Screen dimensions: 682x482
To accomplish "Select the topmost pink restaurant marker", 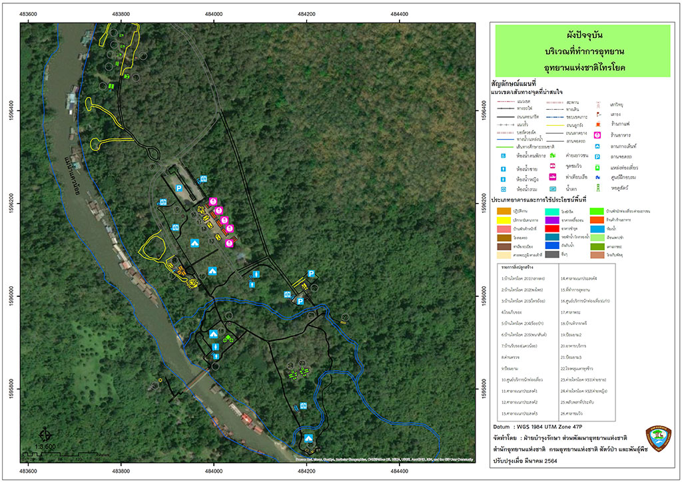I will click(x=212, y=202).
